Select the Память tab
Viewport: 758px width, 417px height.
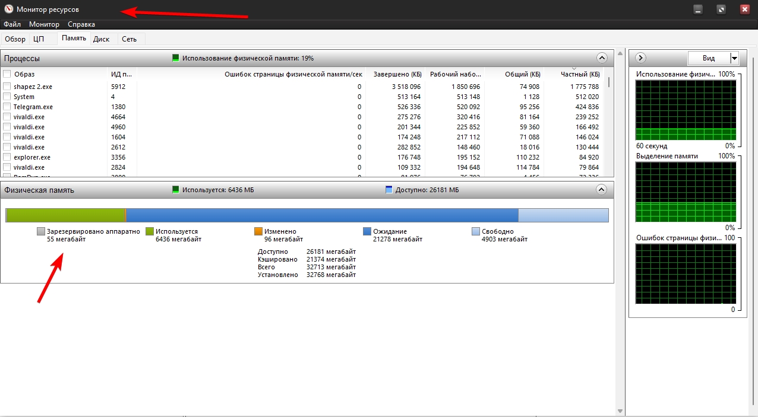(x=74, y=39)
